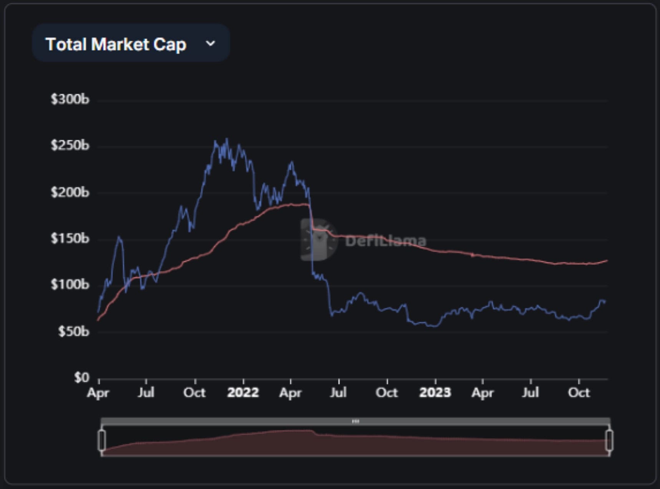Click the Oct label at the far right
The height and width of the screenshot is (489, 660).
point(580,393)
